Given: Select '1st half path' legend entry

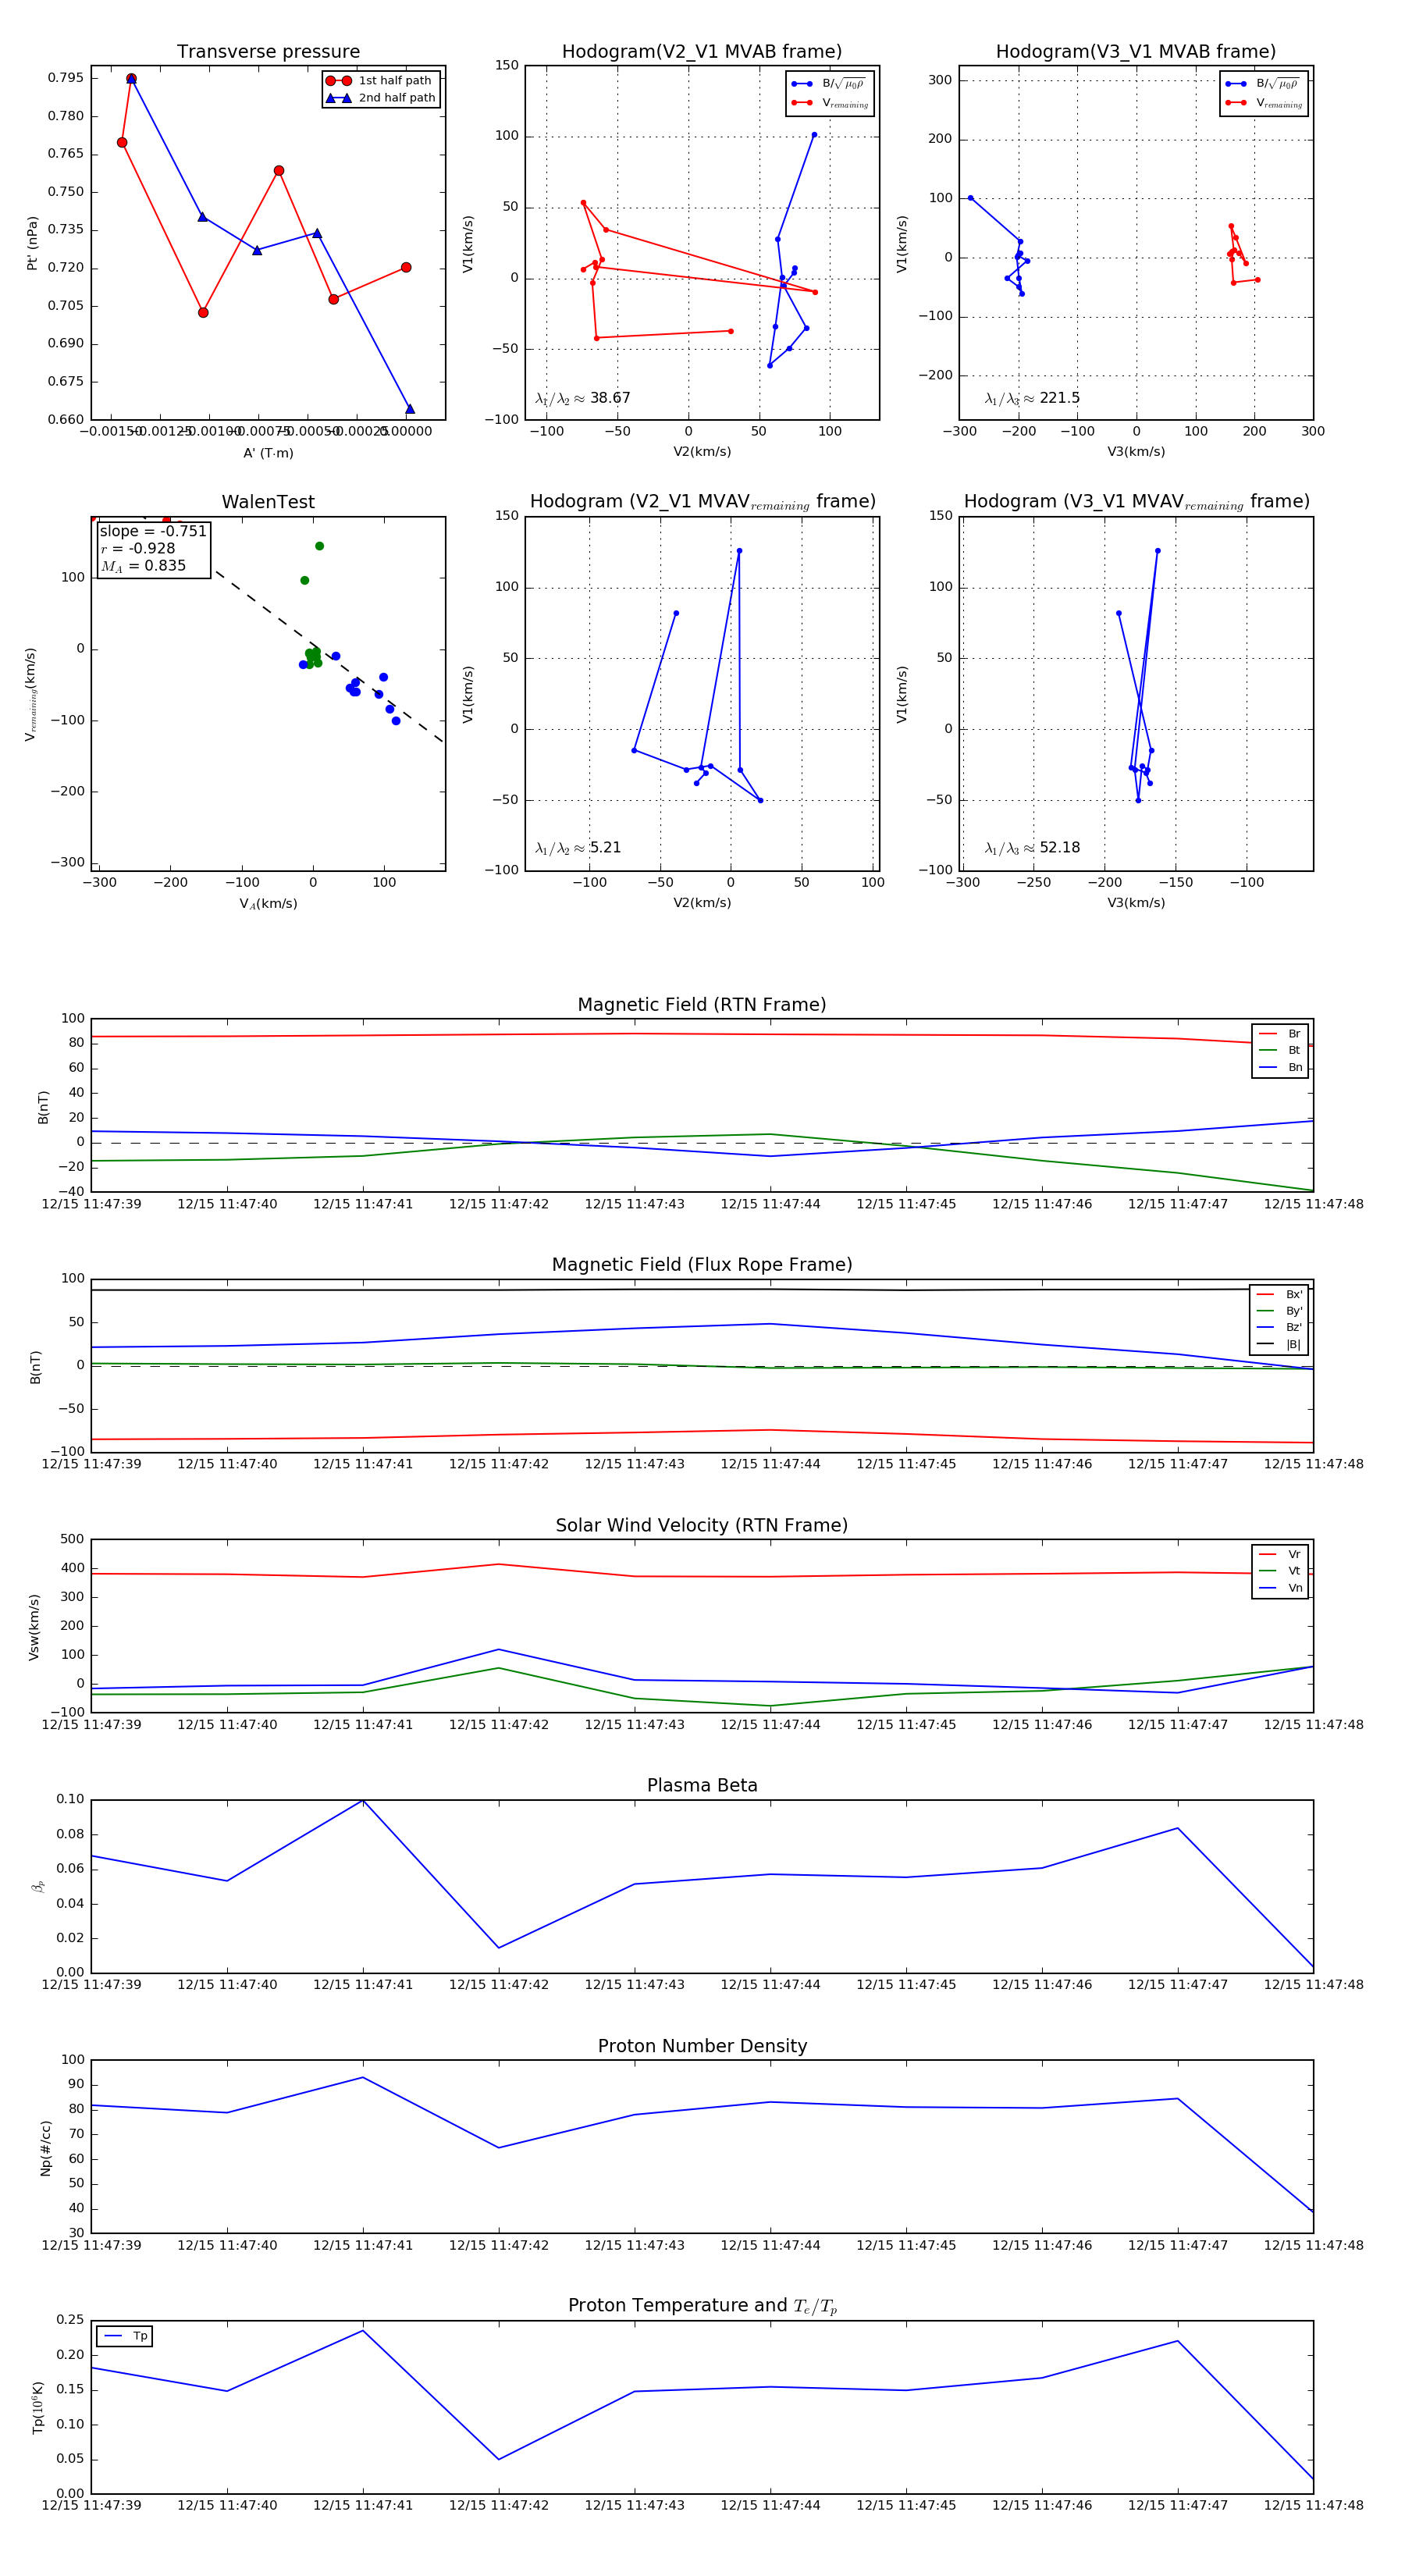Looking at the screenshot, I should coord(380,81).
